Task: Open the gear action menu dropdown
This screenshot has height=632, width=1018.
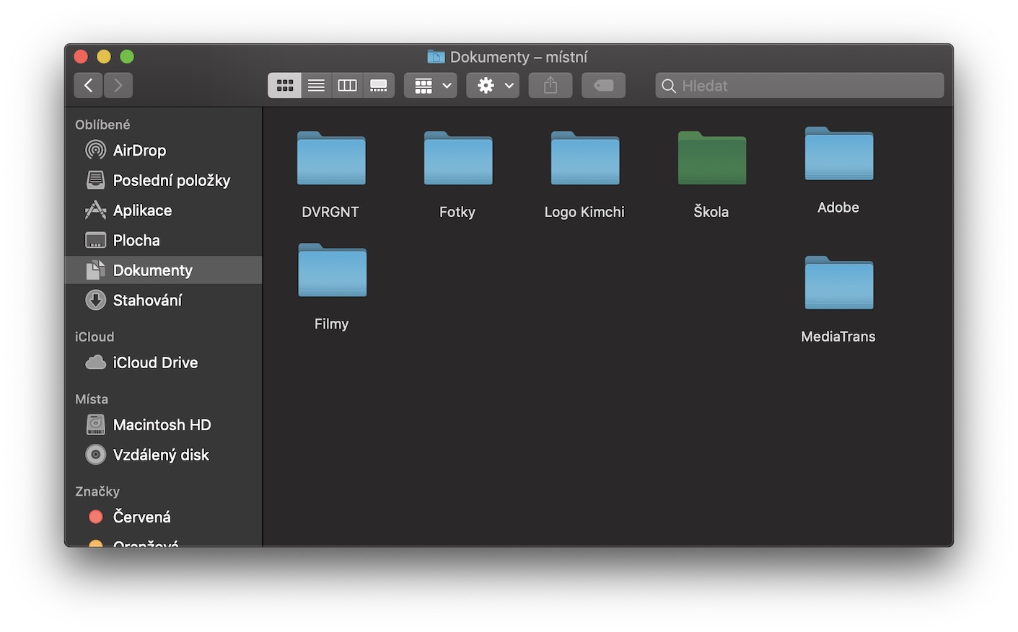Action: 493,86
